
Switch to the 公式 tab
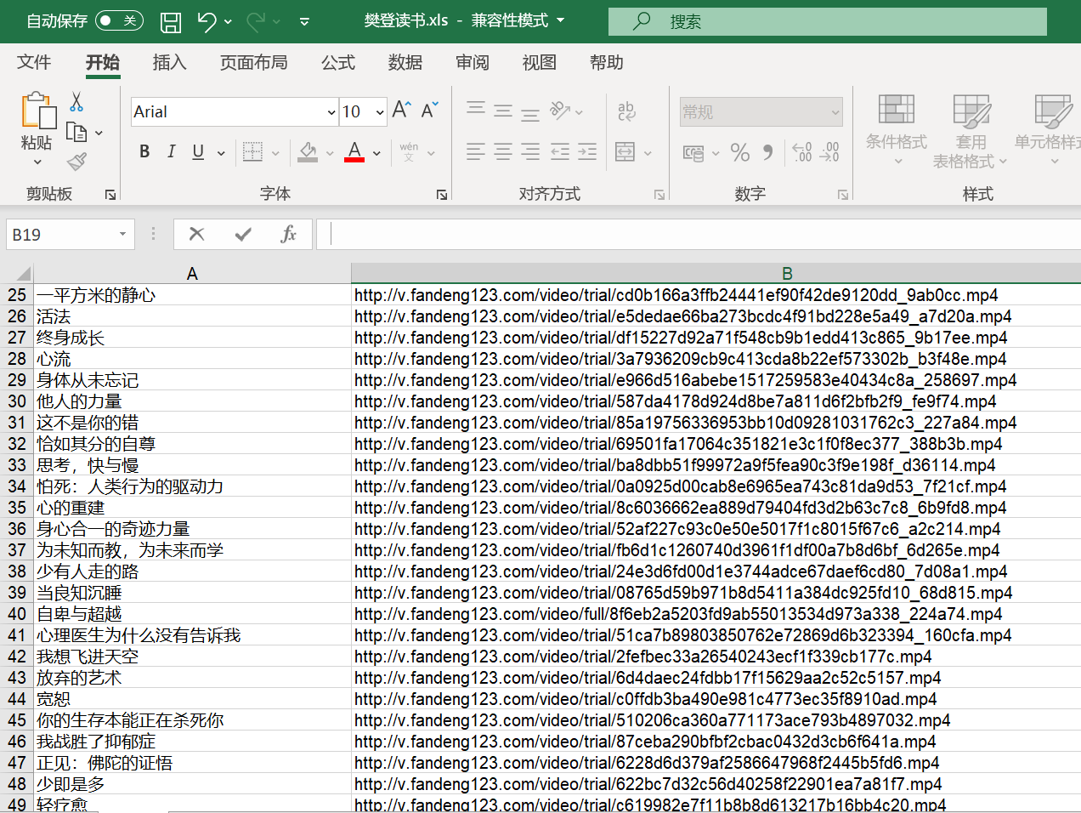coord(337,62)
